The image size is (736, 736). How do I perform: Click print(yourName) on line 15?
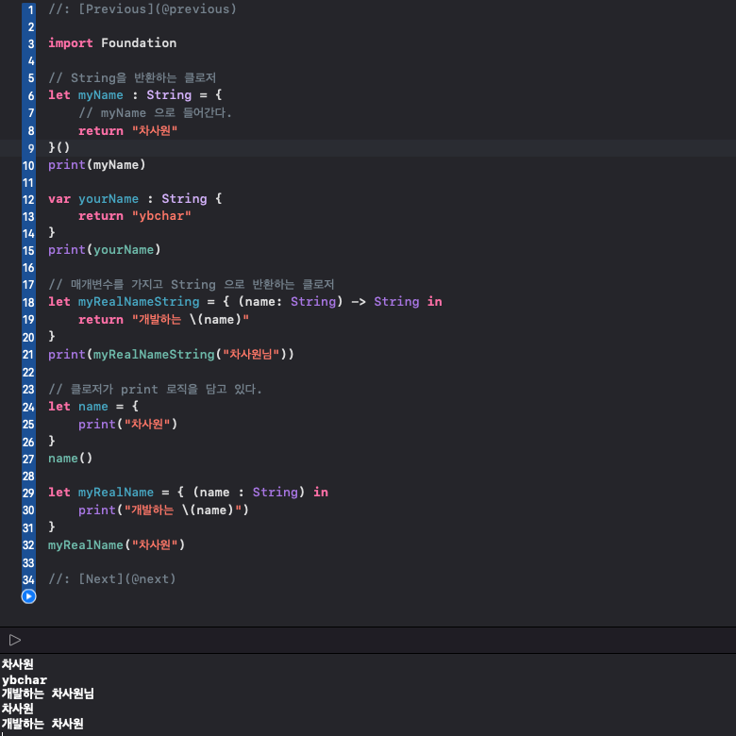tap(105, 250)
